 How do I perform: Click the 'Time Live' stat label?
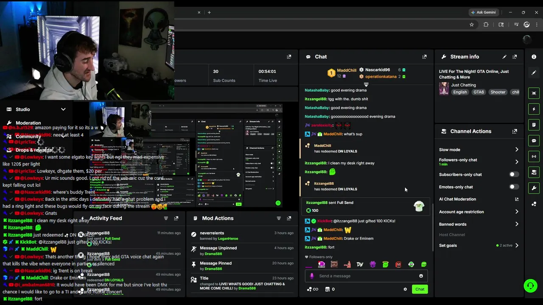(x=268, y=80)
